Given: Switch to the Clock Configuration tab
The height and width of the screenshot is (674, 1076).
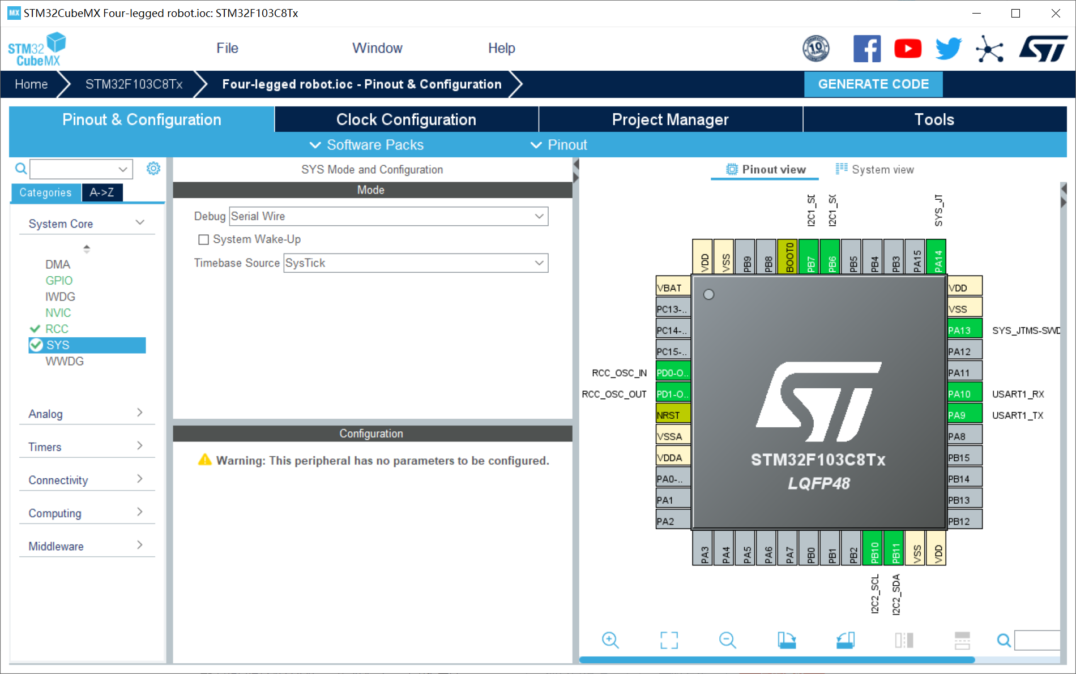Looking at the screenshot, I should (x=406, y=119).
